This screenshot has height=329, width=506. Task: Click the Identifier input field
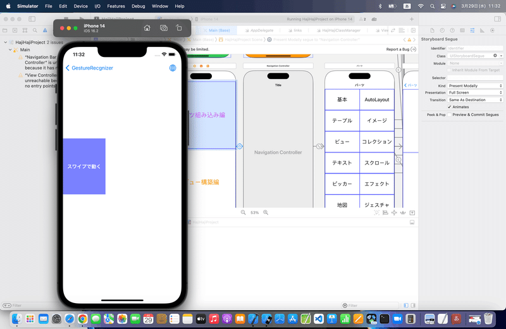[x=475, y=49]
